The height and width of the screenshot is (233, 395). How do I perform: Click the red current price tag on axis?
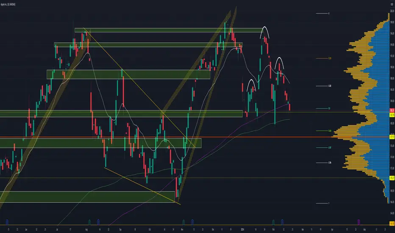392,110
